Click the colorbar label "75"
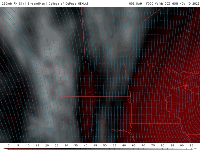The height and width of the screenshot is (150, 200). pyautogui.click(x=153, y=145)
